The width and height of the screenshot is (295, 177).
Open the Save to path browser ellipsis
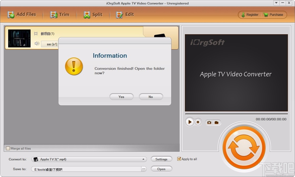pyautogui.click(x=144, y=169)
